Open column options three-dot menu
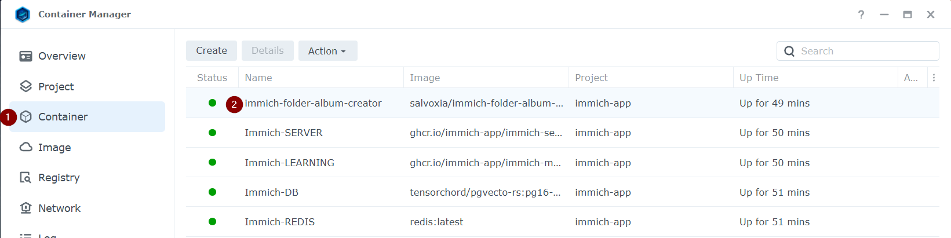The image size is (951, 238). pyautogui.click(x=934, y=78)
